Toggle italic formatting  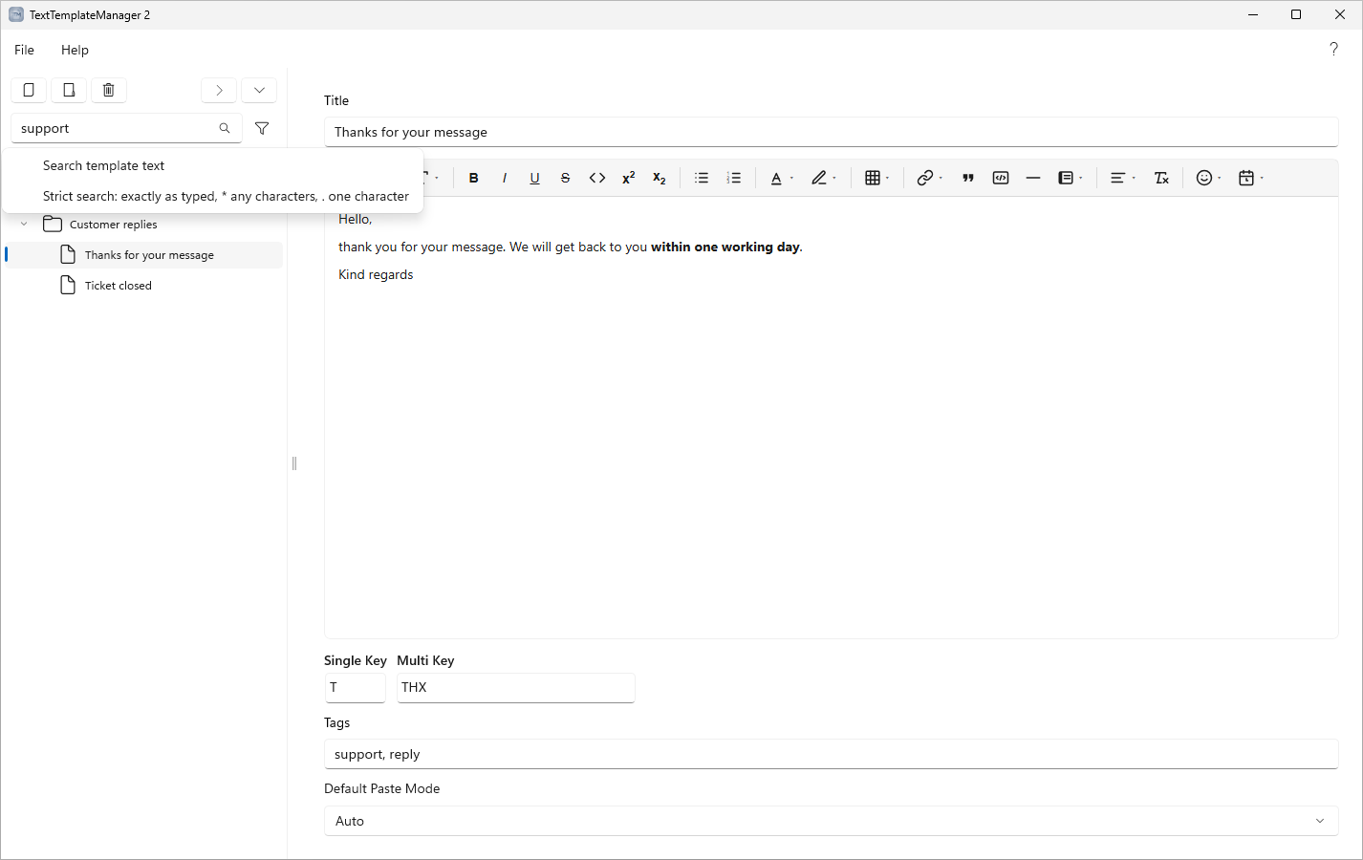pyautogui.click(x=504, y=178)
